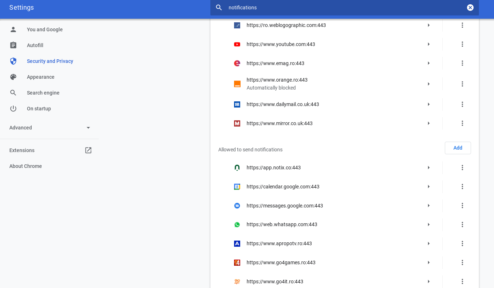This screenshot has width=494, height=288.
Task: Expand site details arrow for ro.weblogographic.com
Action: click(x=429, y=25)
